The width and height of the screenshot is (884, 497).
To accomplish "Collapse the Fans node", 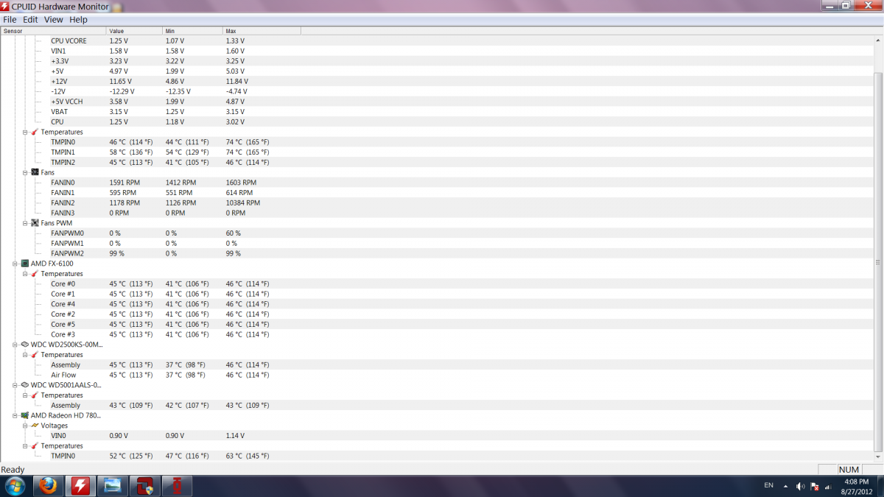I will (24, 172).
